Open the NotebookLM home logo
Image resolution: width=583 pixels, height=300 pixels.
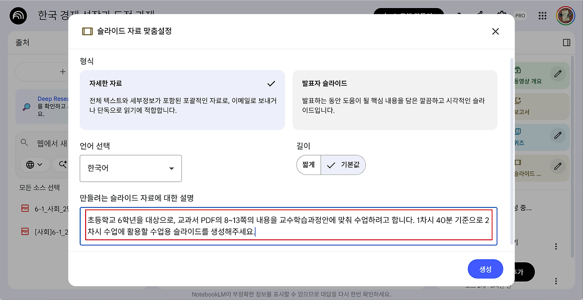(x=18, y=16)
